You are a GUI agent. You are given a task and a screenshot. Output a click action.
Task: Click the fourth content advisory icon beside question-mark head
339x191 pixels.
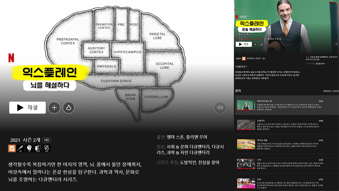[x=38, y=148]
